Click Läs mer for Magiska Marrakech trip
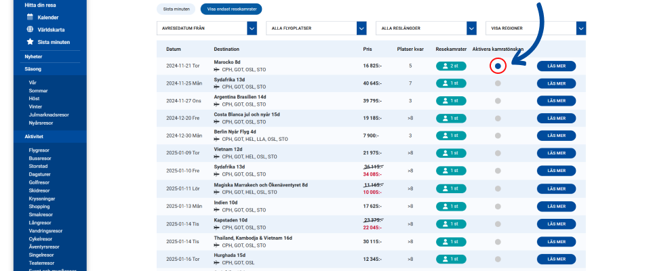 (x=556, y=188)
